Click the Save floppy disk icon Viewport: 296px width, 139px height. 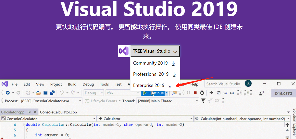46,93
